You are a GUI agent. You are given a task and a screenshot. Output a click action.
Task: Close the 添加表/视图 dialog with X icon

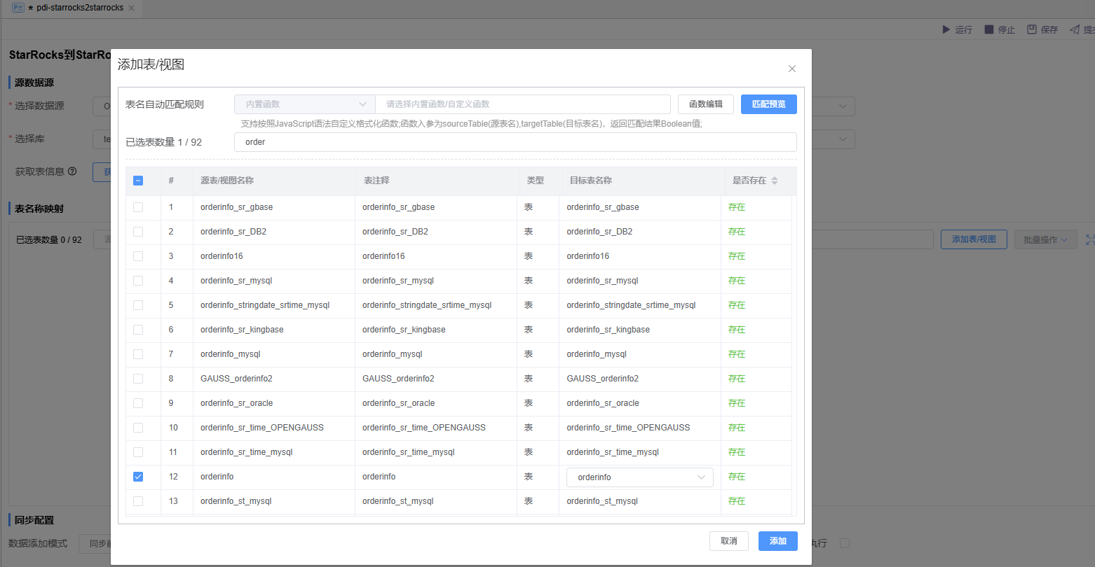(x=791, y=69)
